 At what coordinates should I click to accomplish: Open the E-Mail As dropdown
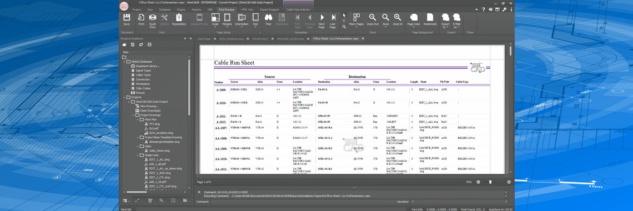coord(456,21)
